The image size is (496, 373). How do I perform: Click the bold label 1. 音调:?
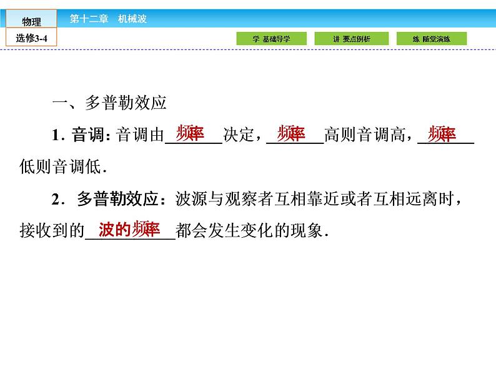[x=81, y=135]
